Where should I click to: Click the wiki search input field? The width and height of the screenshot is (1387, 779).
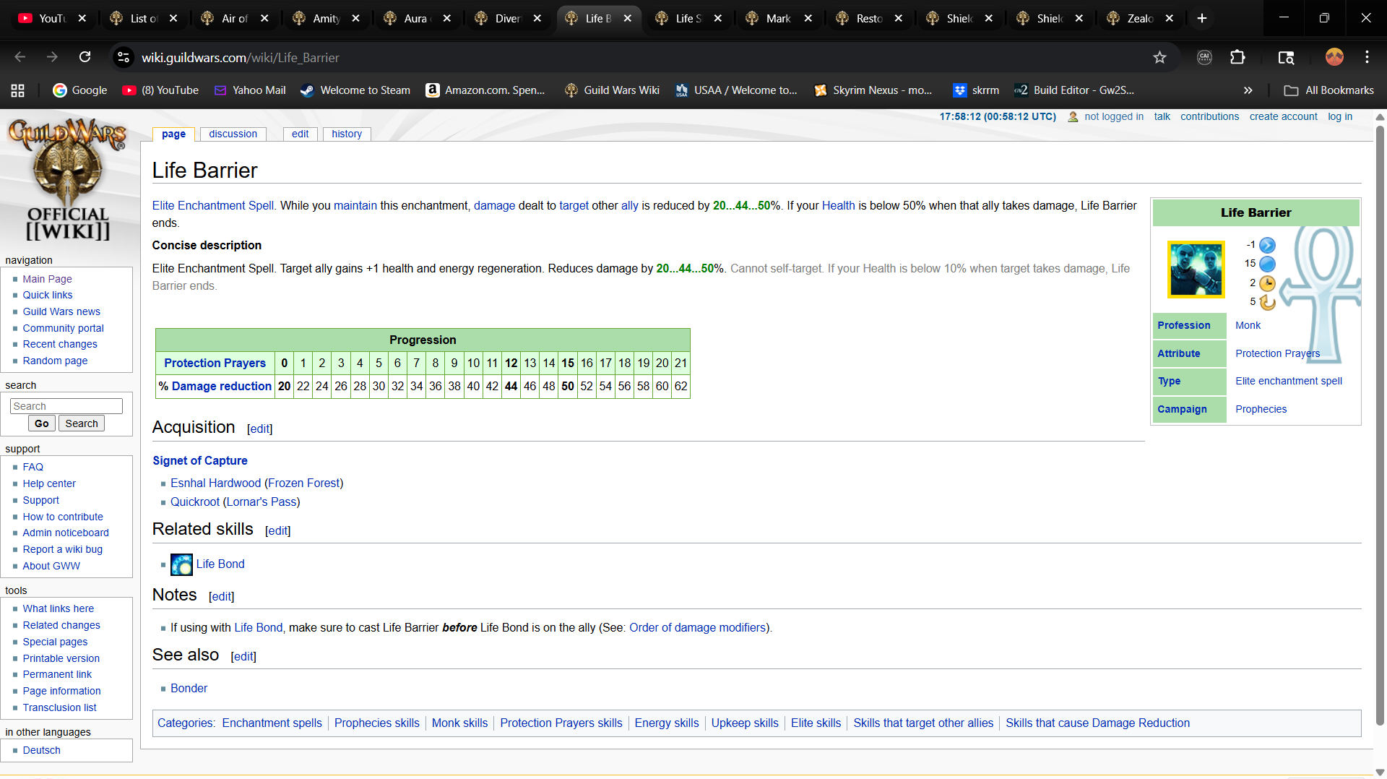coord(66,406)
